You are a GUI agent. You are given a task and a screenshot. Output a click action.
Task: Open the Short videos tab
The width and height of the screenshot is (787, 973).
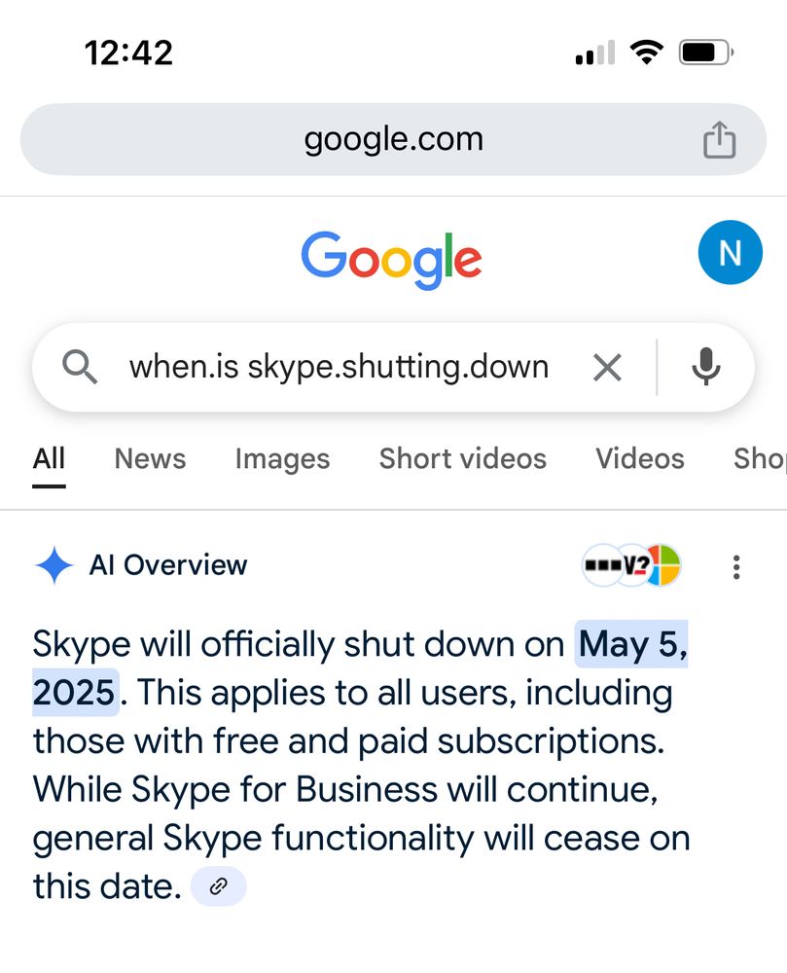(462, 458)
